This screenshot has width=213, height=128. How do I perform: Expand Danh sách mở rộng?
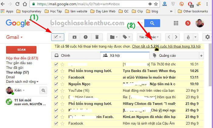[x=22, y=82]
